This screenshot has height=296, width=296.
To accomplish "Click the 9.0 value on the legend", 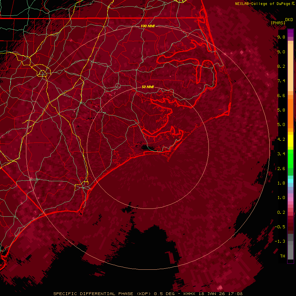I will coord(281,52).
